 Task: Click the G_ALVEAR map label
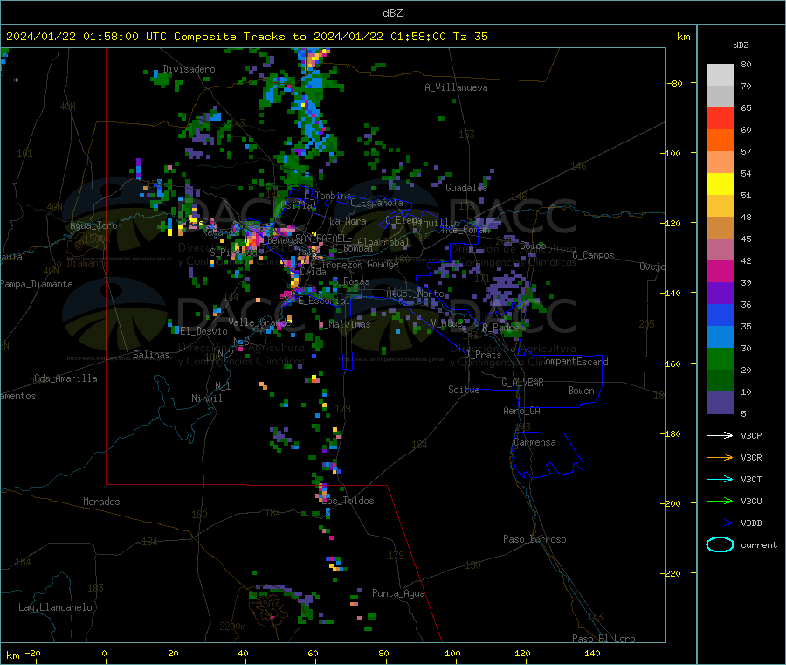point(522,383)
